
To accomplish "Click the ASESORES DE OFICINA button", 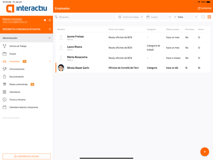I will pyautogui.click(x=27, y=157).
